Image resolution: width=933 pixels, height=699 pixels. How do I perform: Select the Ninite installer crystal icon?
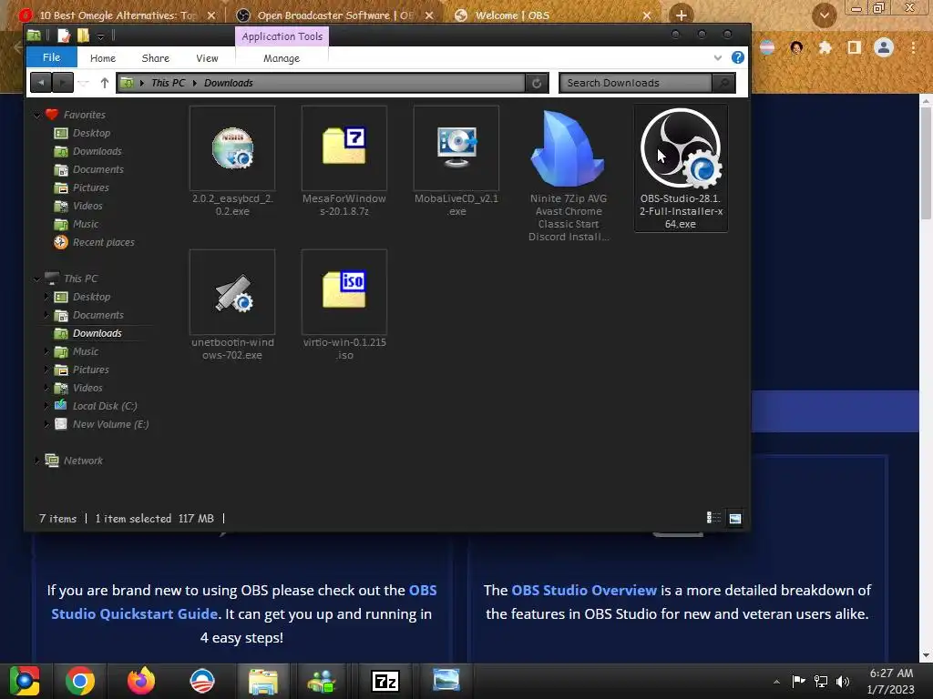point(568,148)
